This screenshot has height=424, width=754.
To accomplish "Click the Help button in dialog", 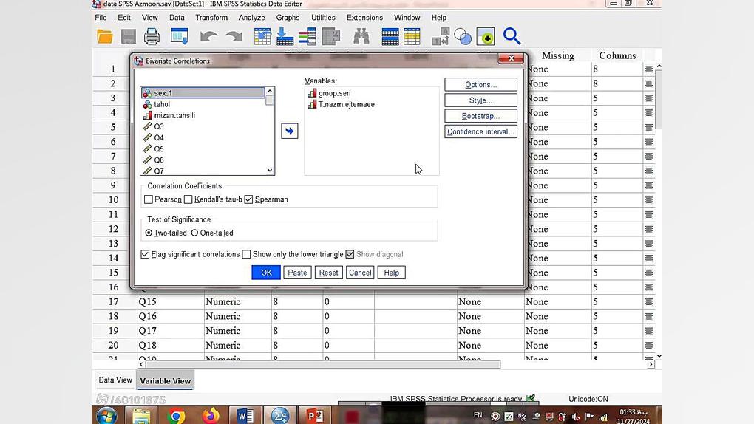I will [392, 273].
